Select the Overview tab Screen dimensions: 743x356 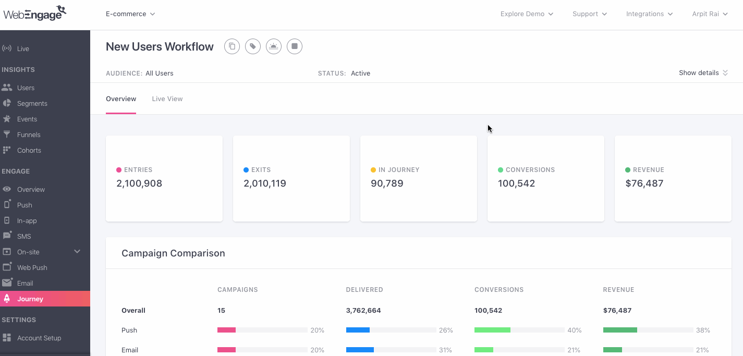(x=121, y=99)
